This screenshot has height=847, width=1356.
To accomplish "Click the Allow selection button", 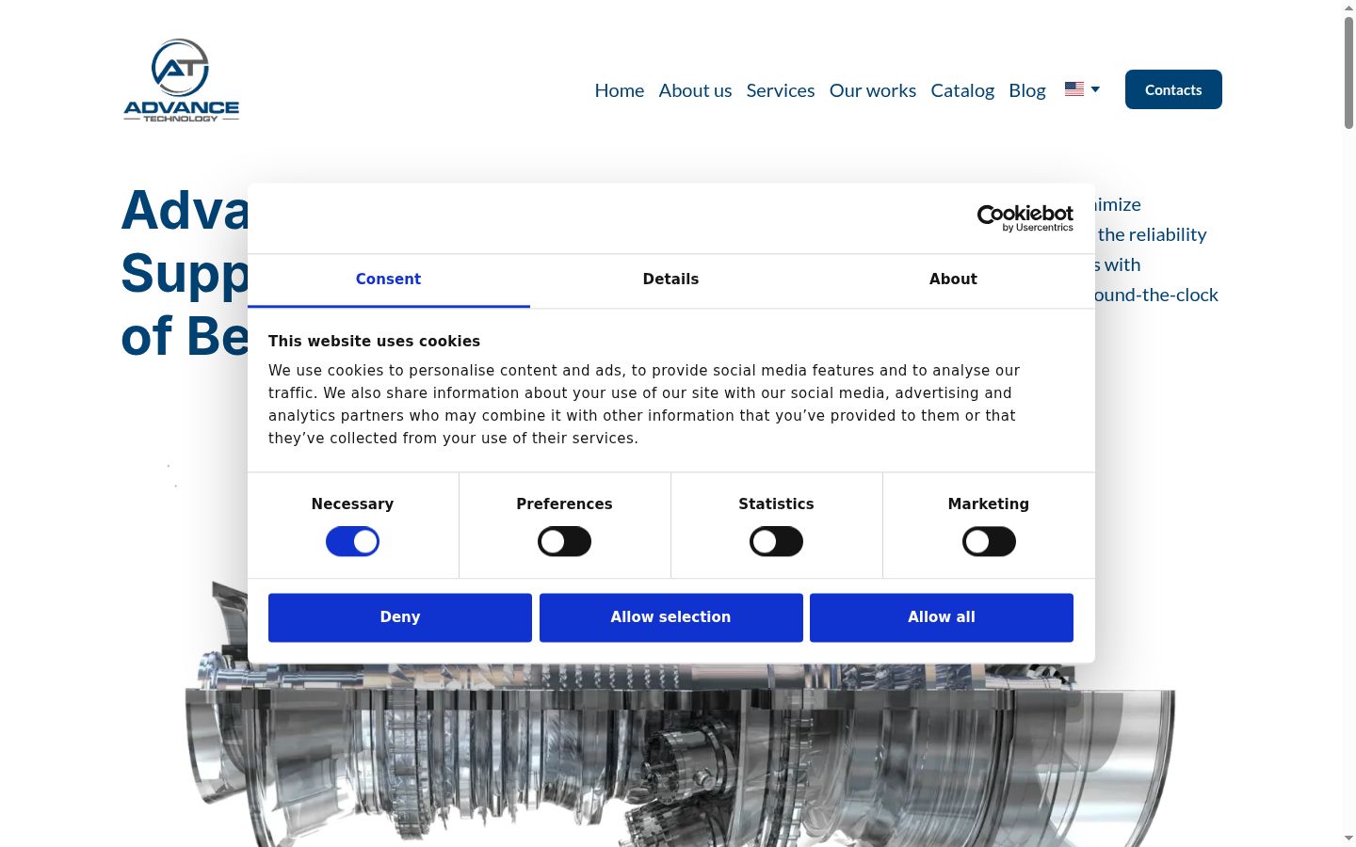I will [671, 617].
